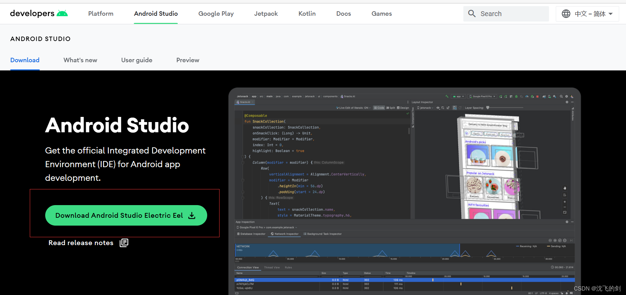This screenshot has height=295, width=626.
Task: Select the Yc5sL-ejk6U network request row
Action: point(405,288)
